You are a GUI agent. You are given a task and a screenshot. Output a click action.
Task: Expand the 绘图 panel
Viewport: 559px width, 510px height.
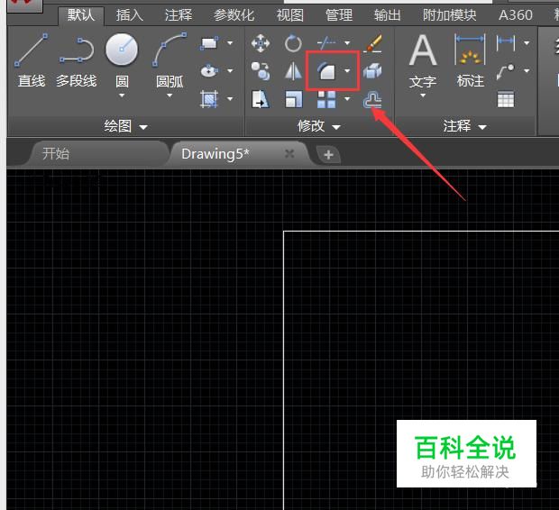point(125,126)
